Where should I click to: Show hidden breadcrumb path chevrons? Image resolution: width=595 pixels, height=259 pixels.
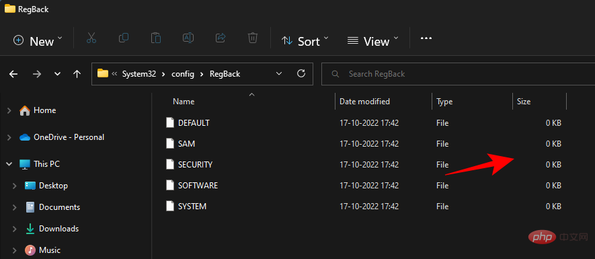click(114, 74)
